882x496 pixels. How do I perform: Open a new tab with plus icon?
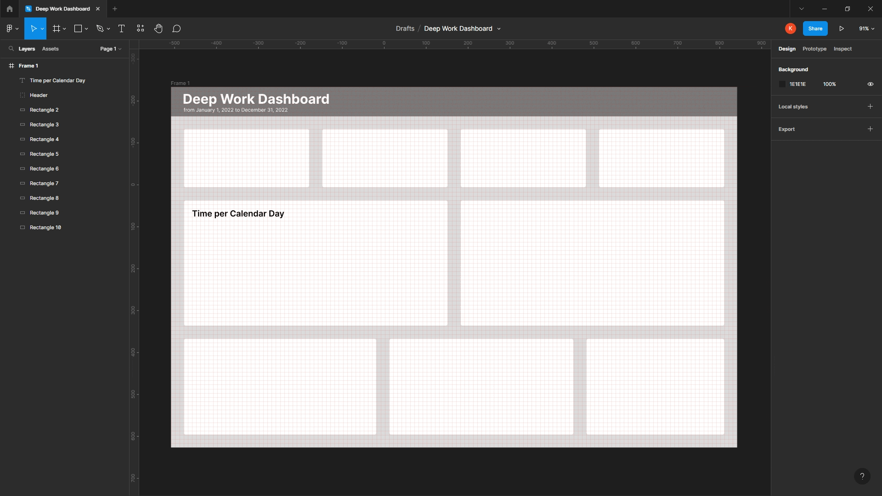(x=115, y=9)
